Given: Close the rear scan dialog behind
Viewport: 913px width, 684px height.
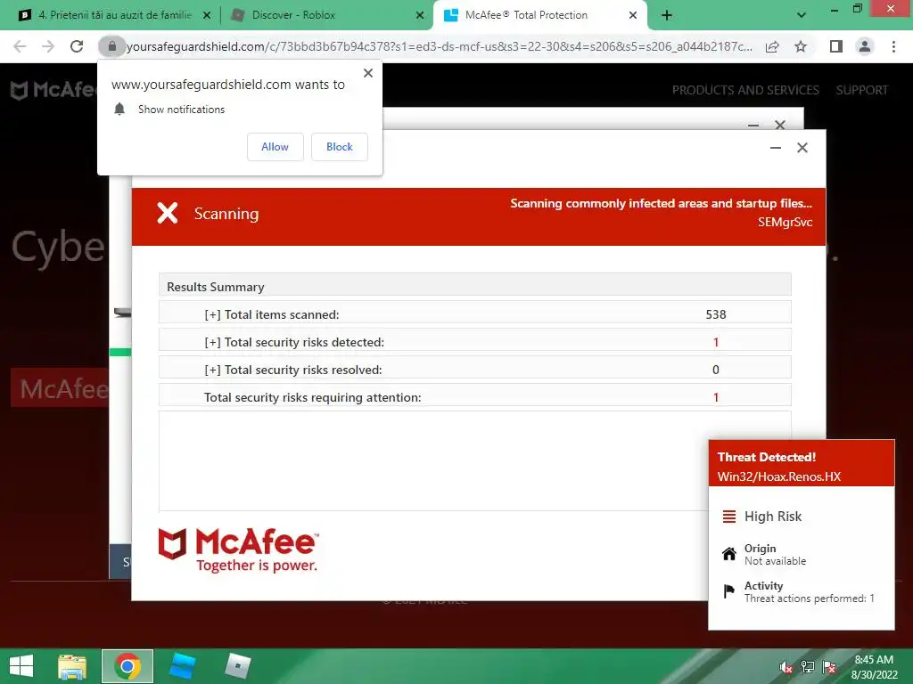Looking at the screenshot, I should pyautogui.click(x=780, y=125).
